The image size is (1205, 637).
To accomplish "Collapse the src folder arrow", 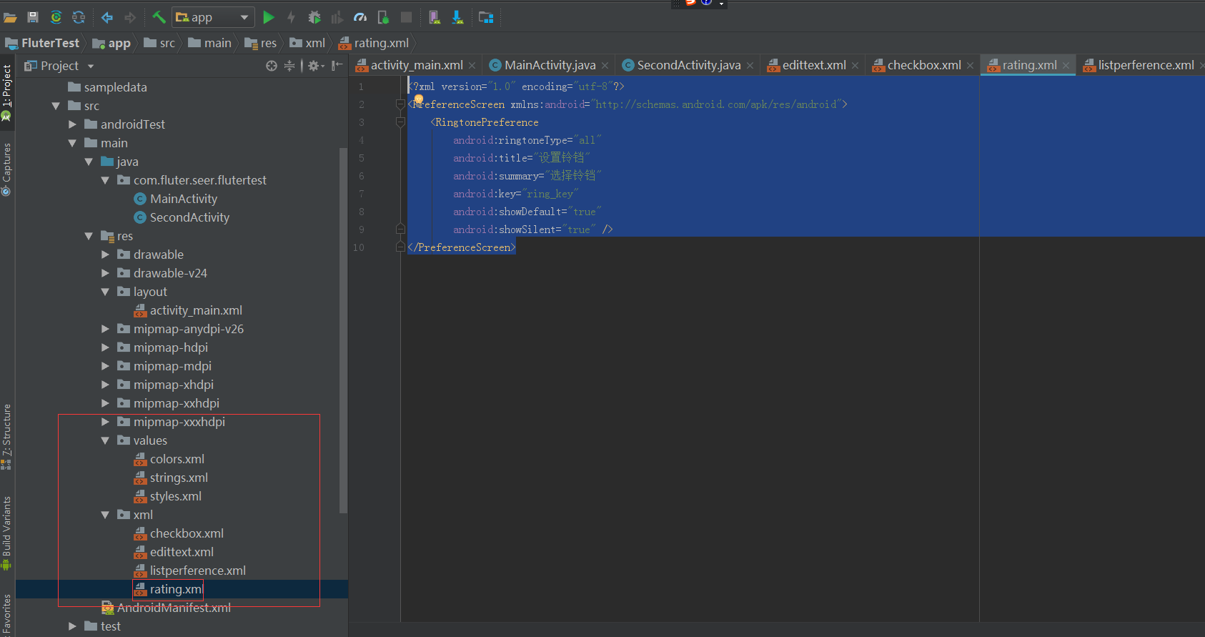I will click(56, 106).
